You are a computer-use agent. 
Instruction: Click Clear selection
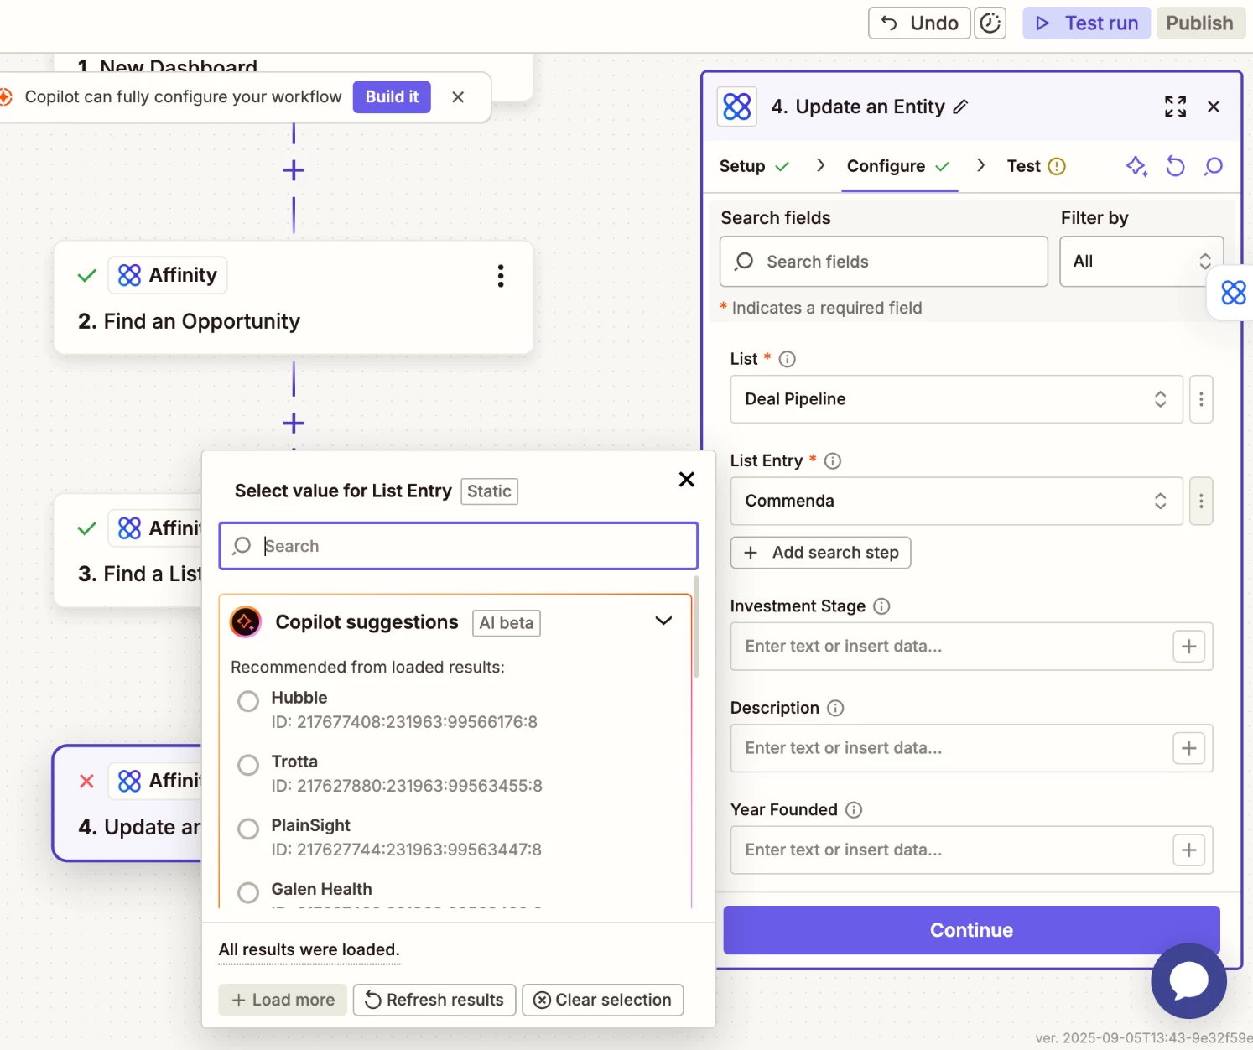[603, 1000]
